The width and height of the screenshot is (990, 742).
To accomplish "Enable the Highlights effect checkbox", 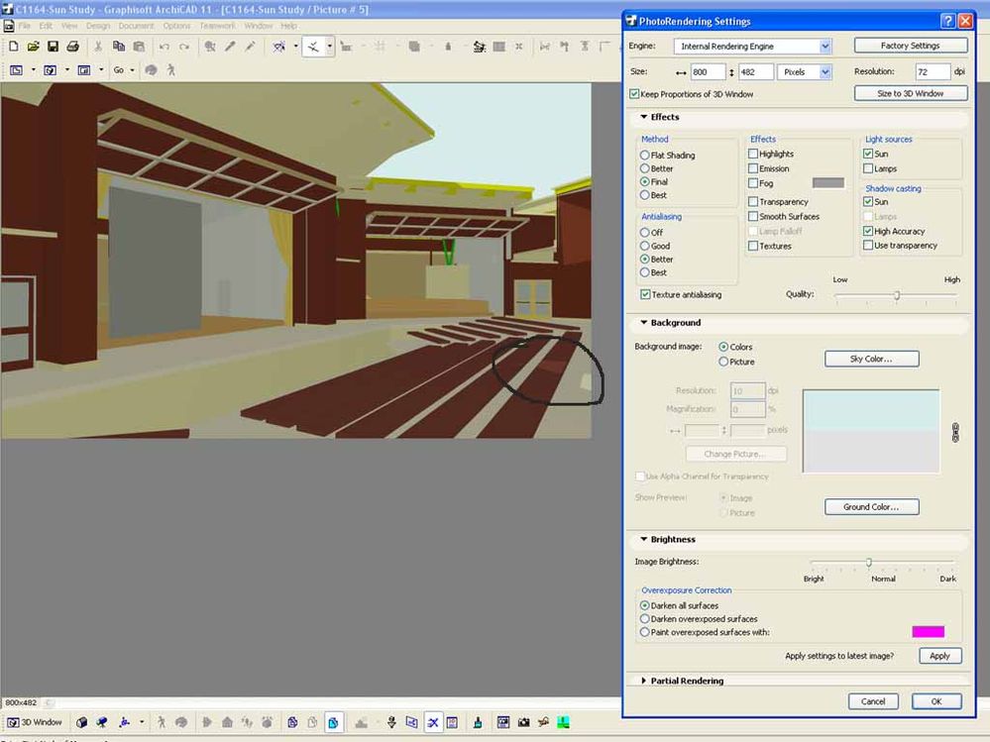I will [753, 155].
